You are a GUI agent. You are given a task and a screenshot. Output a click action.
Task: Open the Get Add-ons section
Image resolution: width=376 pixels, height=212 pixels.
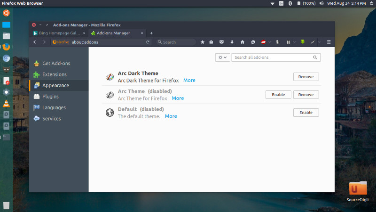[59, 63]
